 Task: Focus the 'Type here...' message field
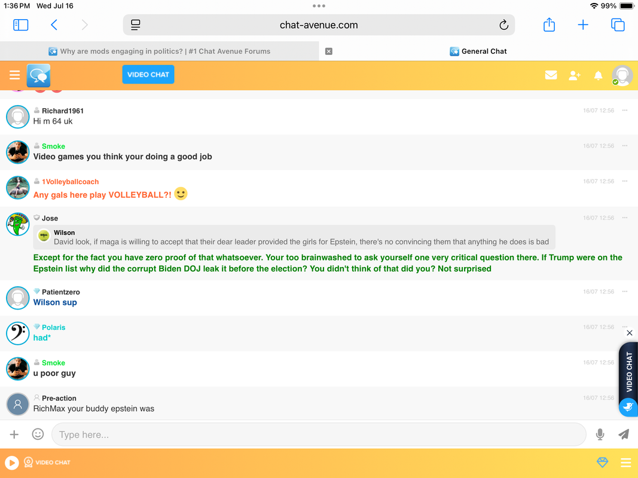pos(319,434)
